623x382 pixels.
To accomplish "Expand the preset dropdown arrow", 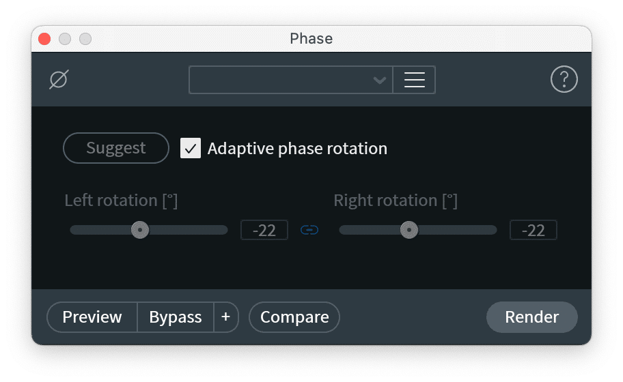I will coord(379,80).
